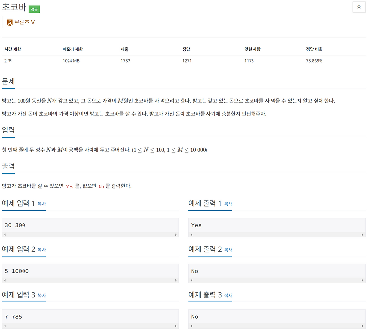
Task: Click the 정답 비율 column header
Action: (314, 49)
